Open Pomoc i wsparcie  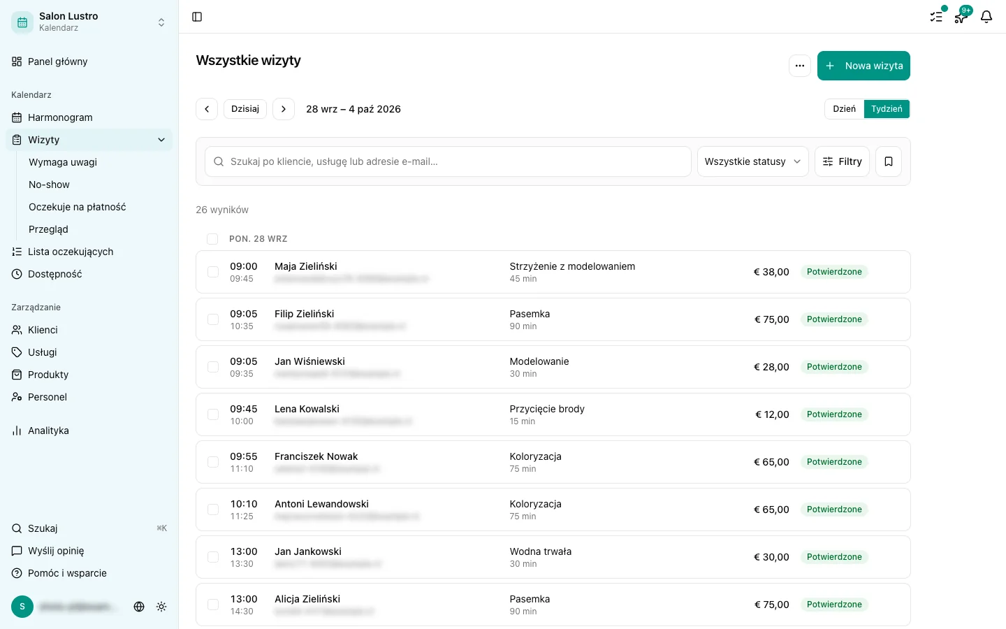coord(89,573)
